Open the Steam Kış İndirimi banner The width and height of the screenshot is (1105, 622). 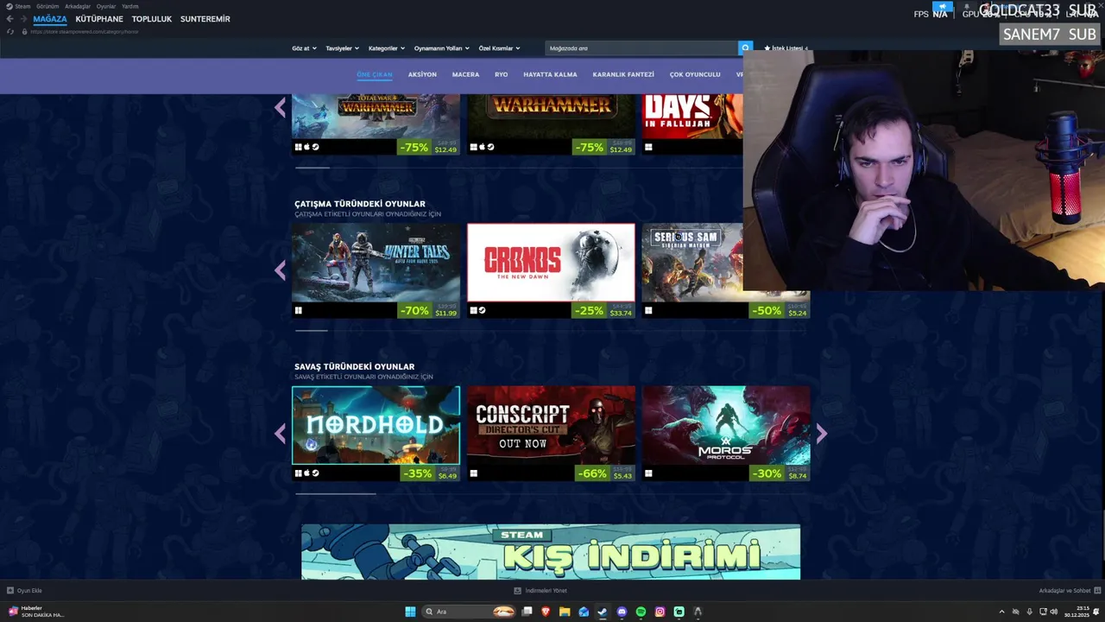(x=551, y=552)
